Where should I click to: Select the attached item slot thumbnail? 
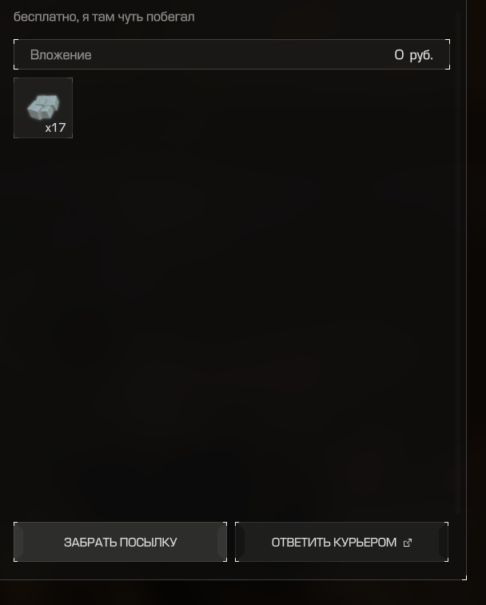[x=43, y=108]
